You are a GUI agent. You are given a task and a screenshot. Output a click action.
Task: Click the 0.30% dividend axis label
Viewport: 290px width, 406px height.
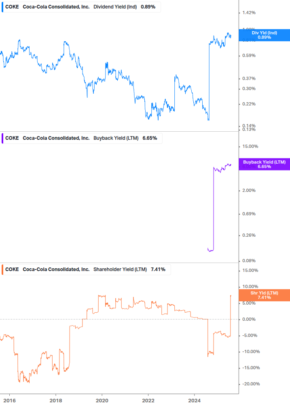(x=249, y=88)
